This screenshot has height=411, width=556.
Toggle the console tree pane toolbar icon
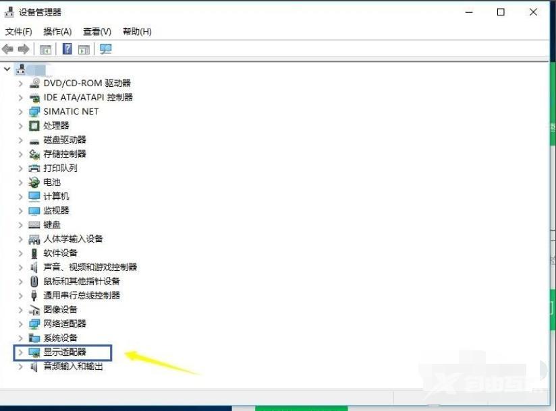(x=45, y=49)
